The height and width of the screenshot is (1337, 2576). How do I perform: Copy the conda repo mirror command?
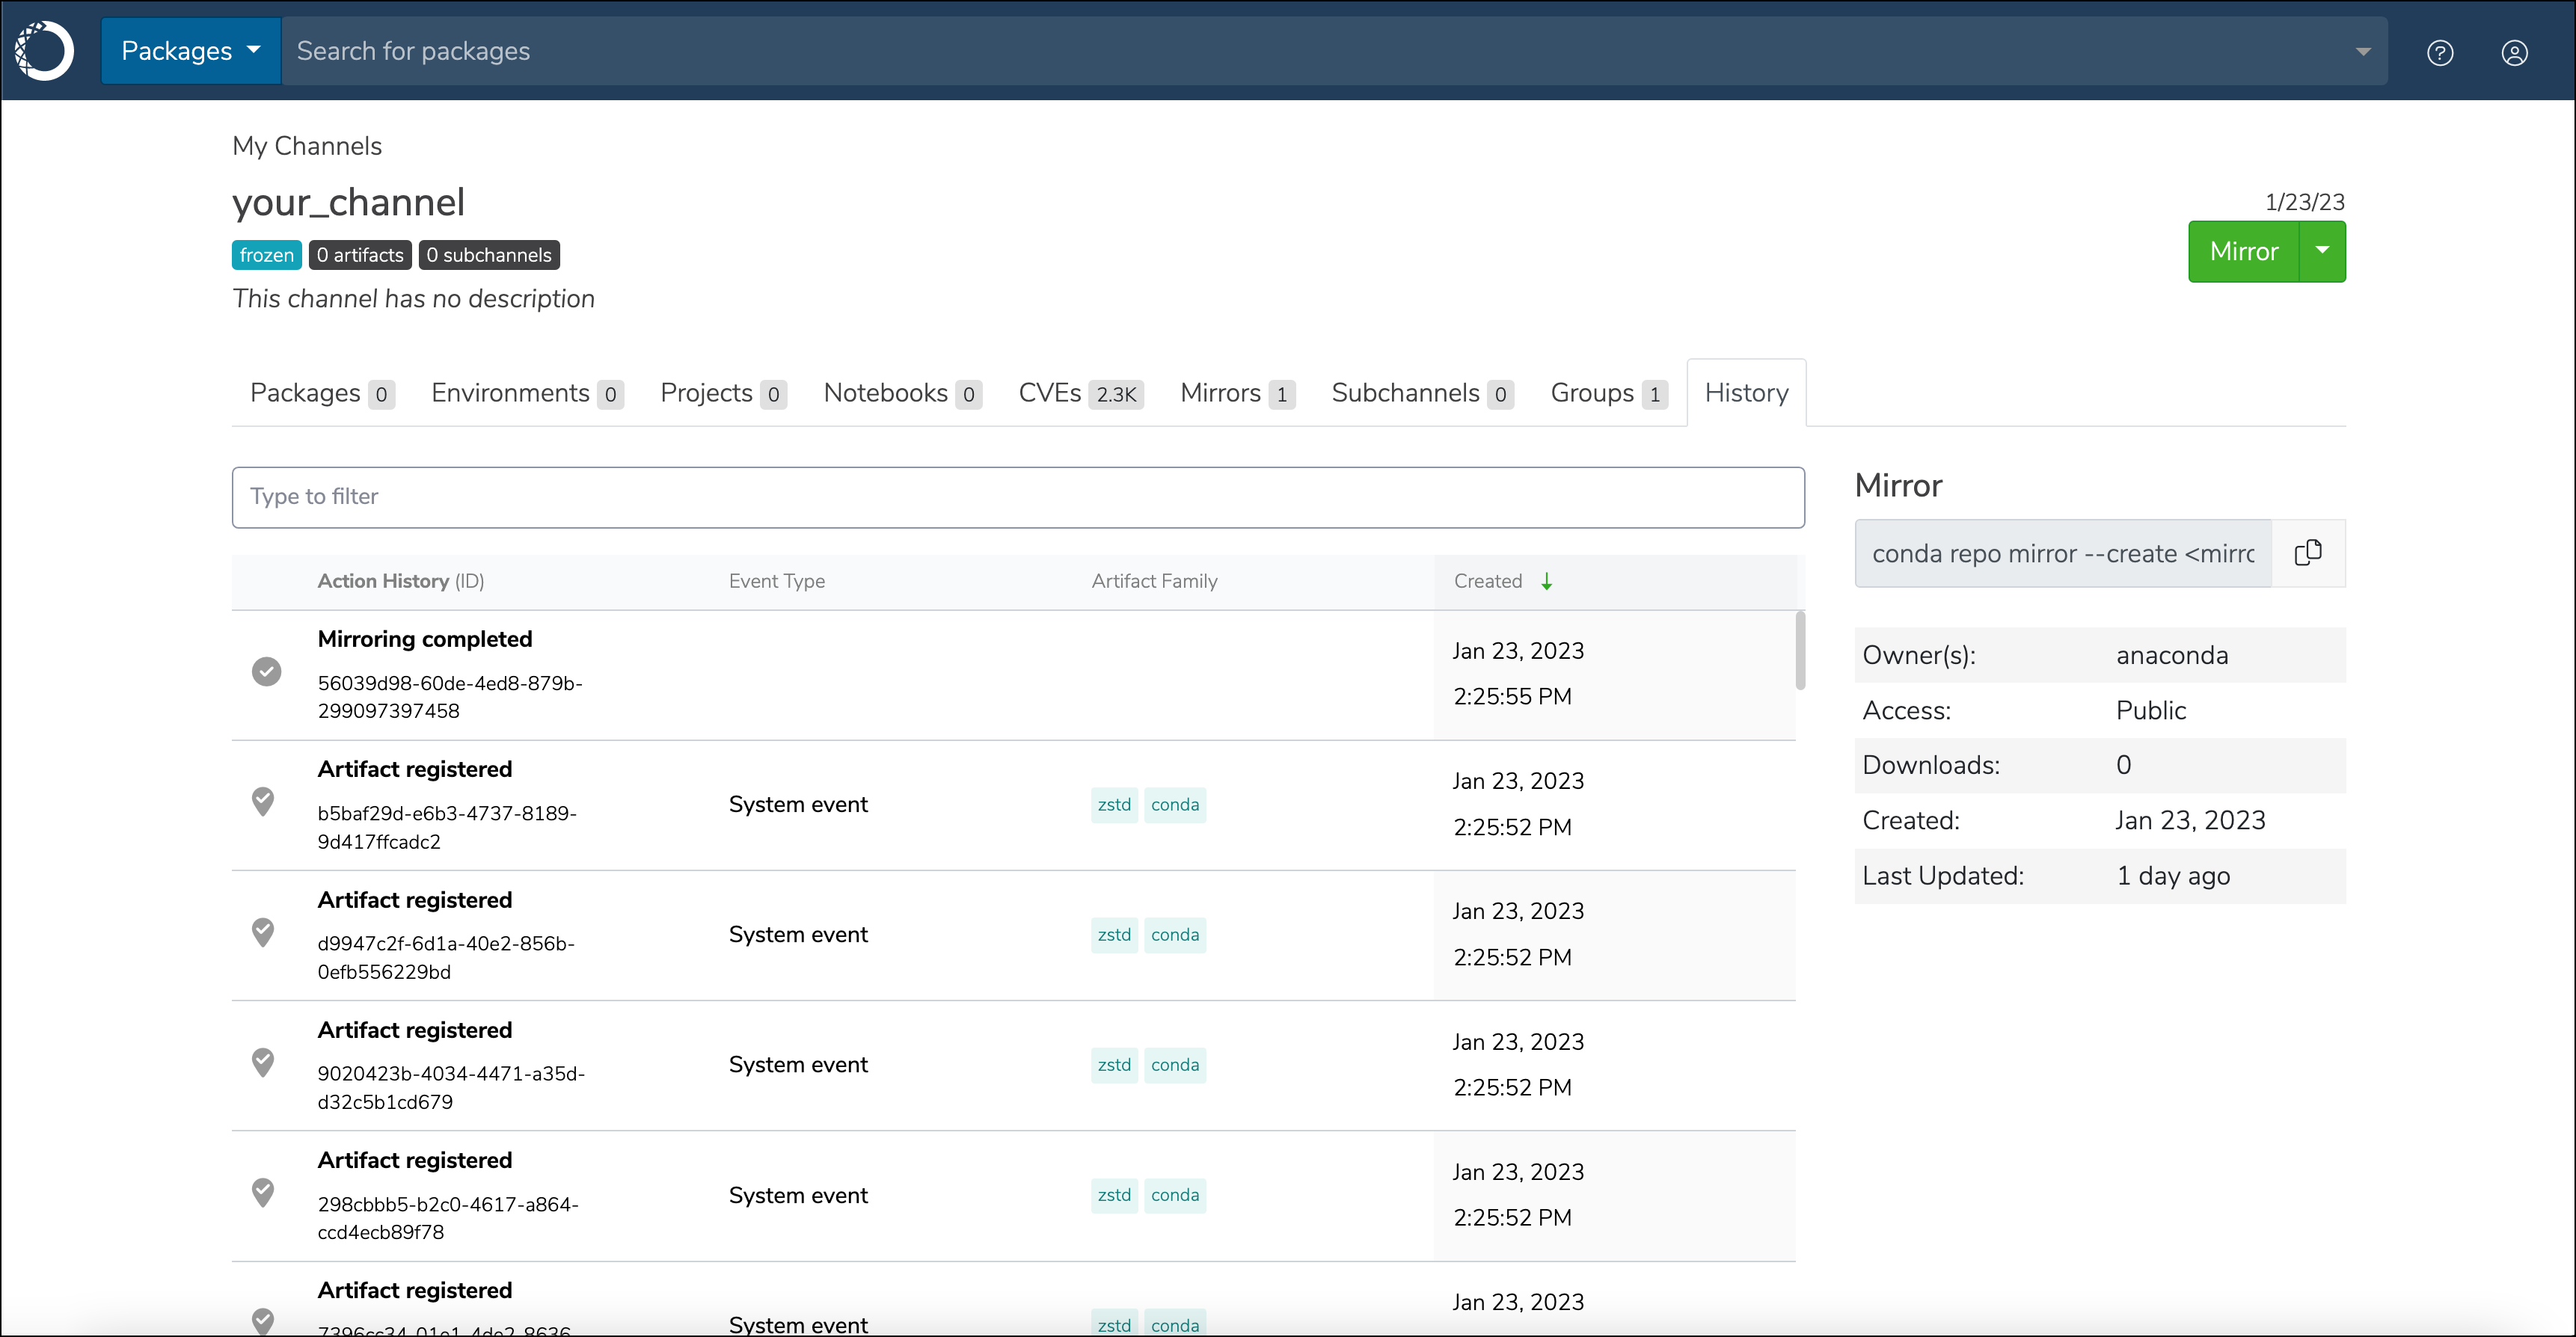pyautogui.click(x=2307, y=553)
